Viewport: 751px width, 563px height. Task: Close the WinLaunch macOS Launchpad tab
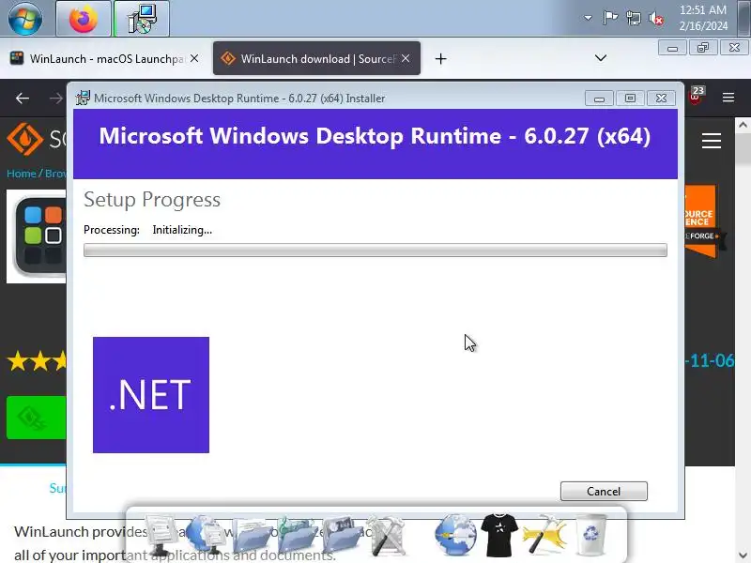[194, 58]
